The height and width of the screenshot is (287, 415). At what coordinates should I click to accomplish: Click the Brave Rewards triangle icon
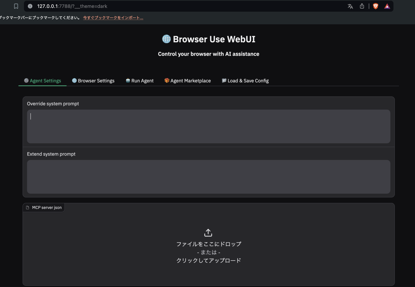tap(387, 6)
